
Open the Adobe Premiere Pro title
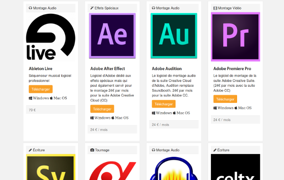[x=232, y=69]
